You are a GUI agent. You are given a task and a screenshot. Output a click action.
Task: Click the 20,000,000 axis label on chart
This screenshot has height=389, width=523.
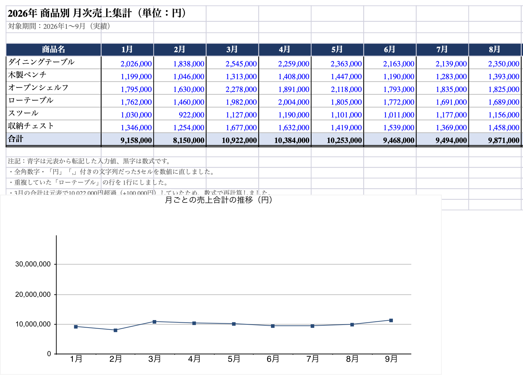tap(33, 295)
